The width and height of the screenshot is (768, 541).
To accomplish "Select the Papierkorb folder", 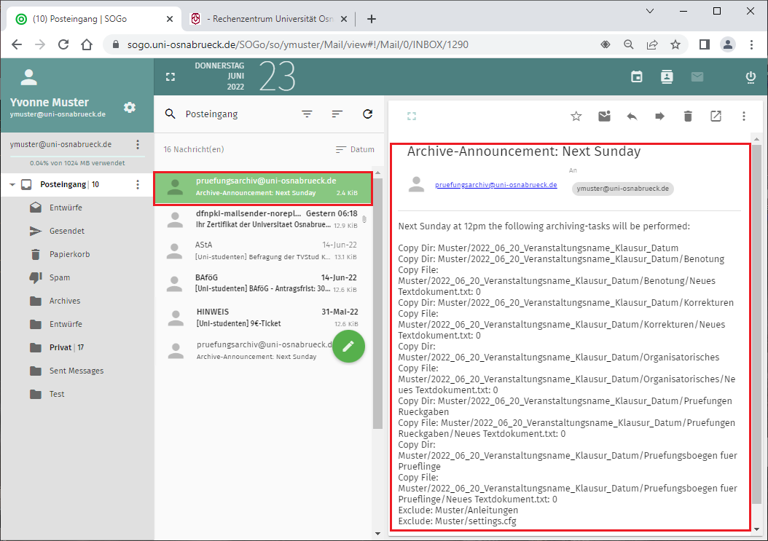I will [69, 254].
